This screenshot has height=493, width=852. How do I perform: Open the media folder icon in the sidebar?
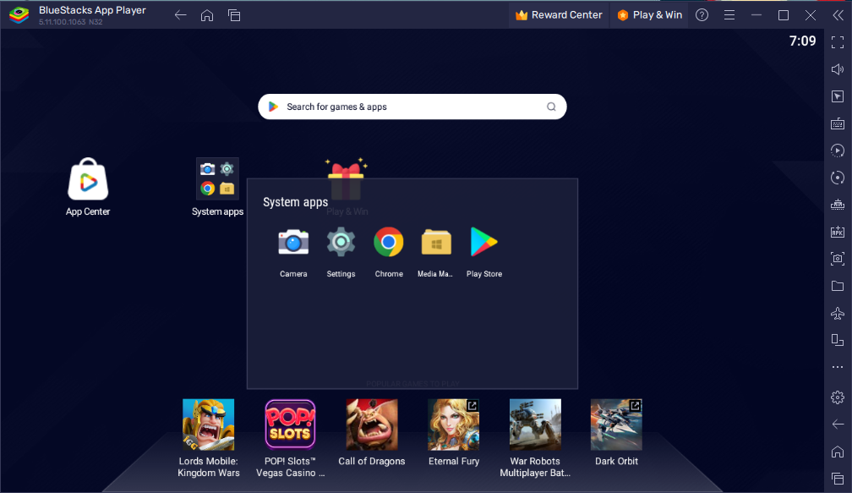[838, 286]
